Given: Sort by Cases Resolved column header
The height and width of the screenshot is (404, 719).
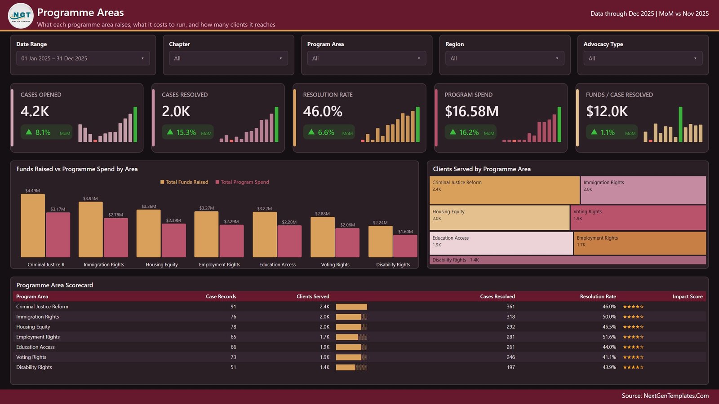Looking at the screenshot, I should click(497, 297).
